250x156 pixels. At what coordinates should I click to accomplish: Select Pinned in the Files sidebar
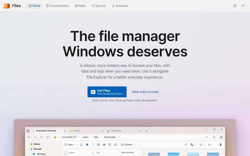click(37, 149)
